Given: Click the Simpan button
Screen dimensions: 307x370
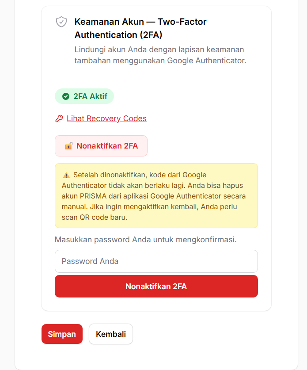Looking at the screenshot, I should (x=62, y=334).
